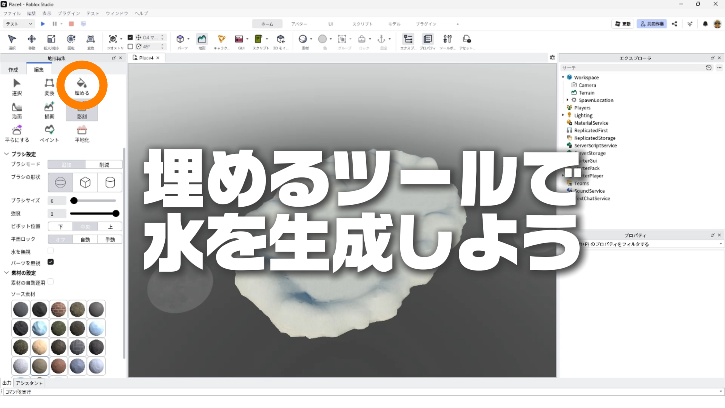Collapse the Workspace tree node
This screenshot has height=408, width=725.
point(563,77)
